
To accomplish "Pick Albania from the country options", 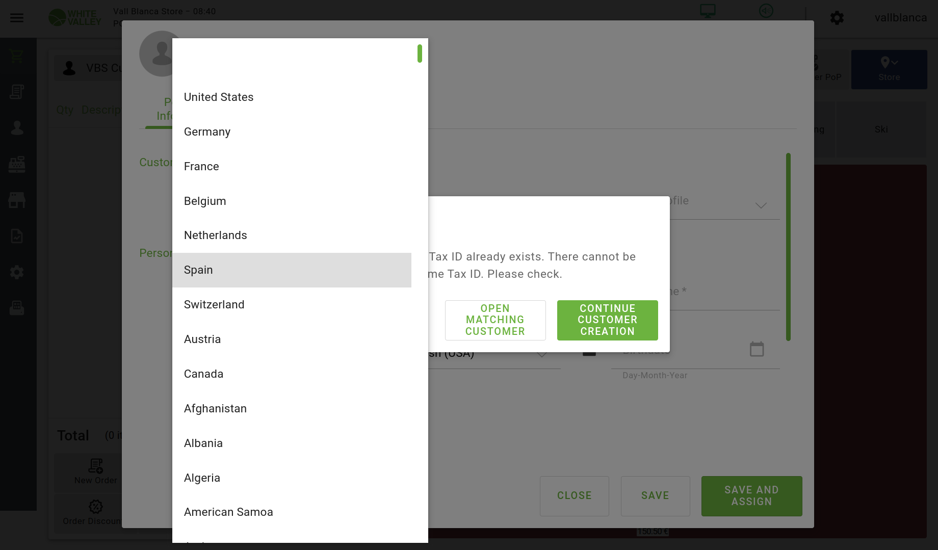I will [x=292, y=443].
